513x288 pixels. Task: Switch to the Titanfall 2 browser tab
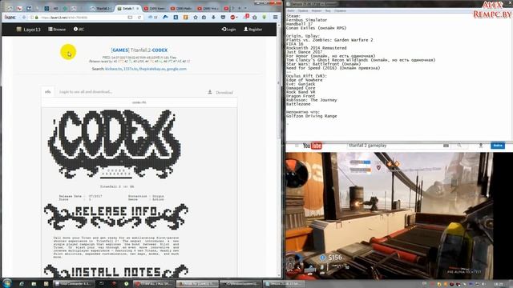tap(101, 8)
